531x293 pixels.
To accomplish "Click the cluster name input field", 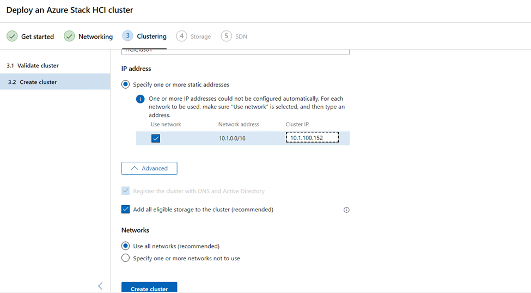I will (x=235, y=51).
